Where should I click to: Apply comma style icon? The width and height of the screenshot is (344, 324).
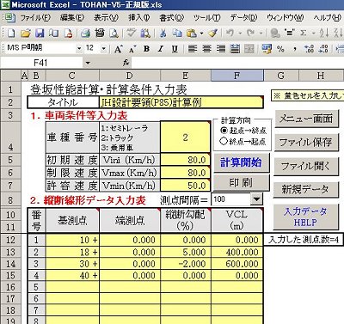pyautogui.click(x=295, y=49)
